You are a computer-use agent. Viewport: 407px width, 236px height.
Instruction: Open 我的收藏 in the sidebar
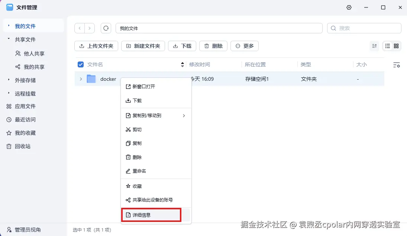coord(21,133)
